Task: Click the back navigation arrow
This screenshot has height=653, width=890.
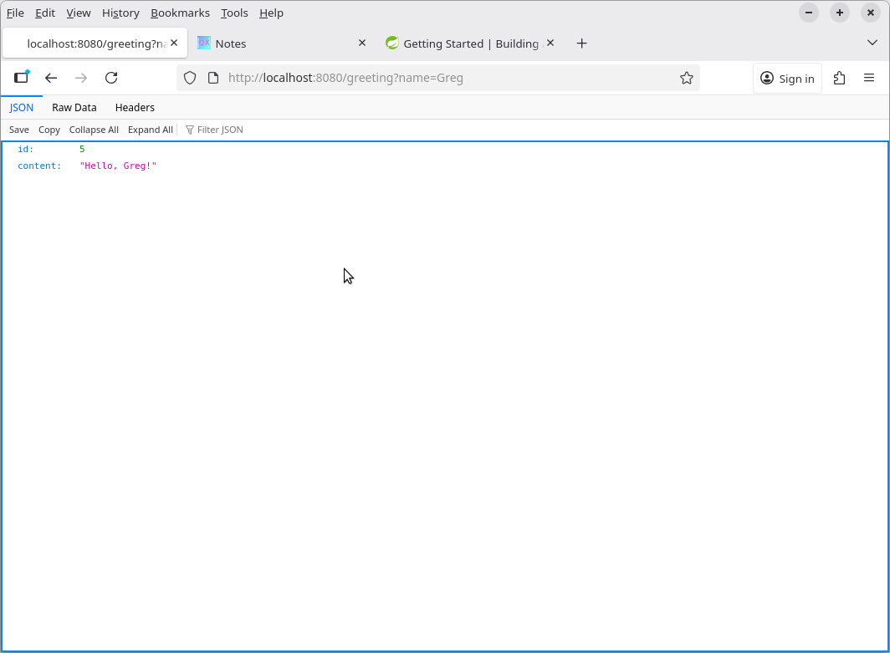Action: [x=51, y=78]
